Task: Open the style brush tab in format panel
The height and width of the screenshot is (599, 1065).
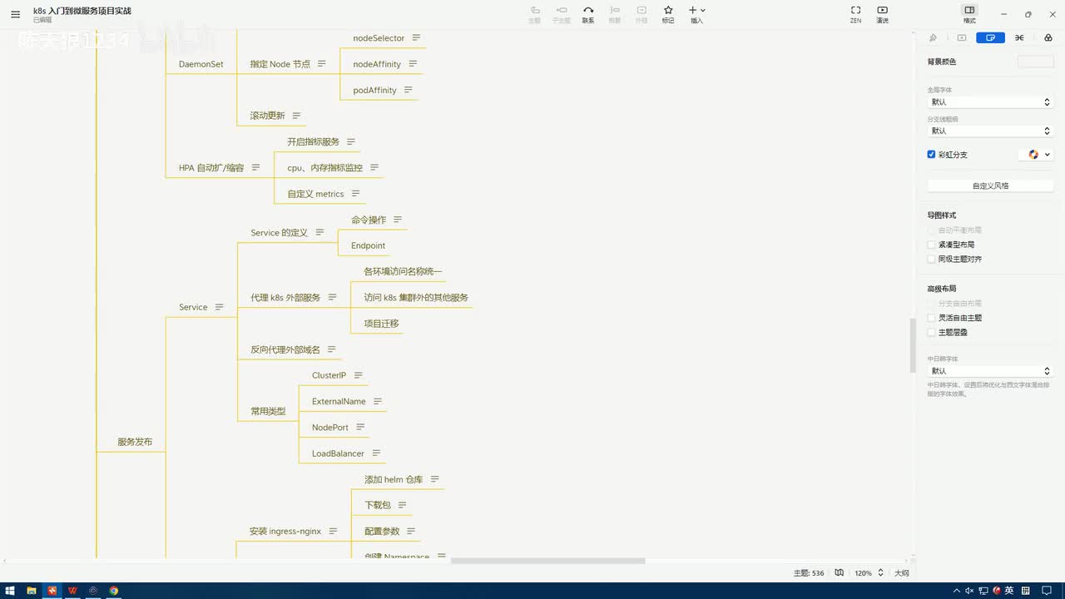Action: 933,37
